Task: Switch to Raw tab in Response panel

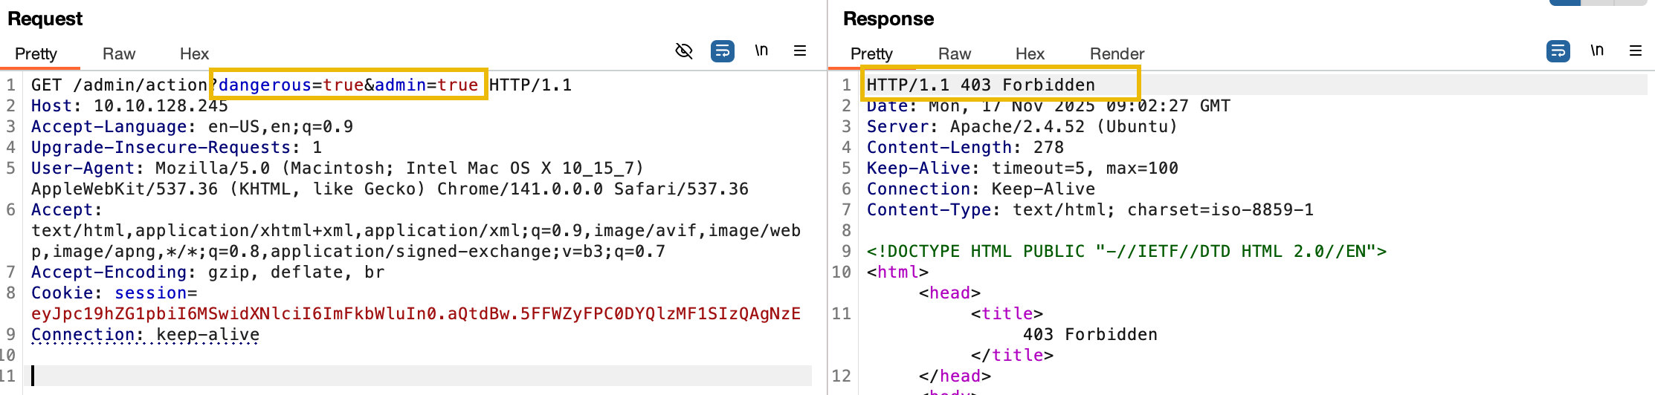Action: (955, 54)
